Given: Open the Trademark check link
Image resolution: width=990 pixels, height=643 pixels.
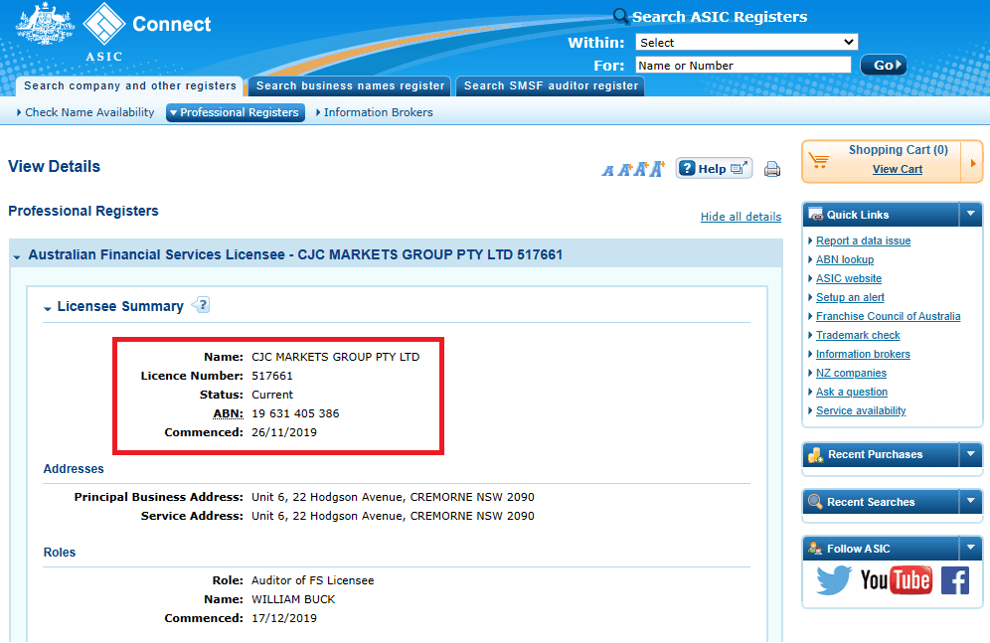Looking at the screenshot, I should [x=858, y=335].
